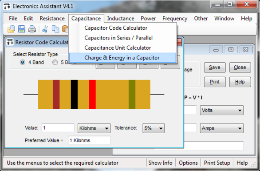Viewport: 260px width, 171px height.
Task: Click the olive tolerance resistor band
Action: [x=132, y=95]
